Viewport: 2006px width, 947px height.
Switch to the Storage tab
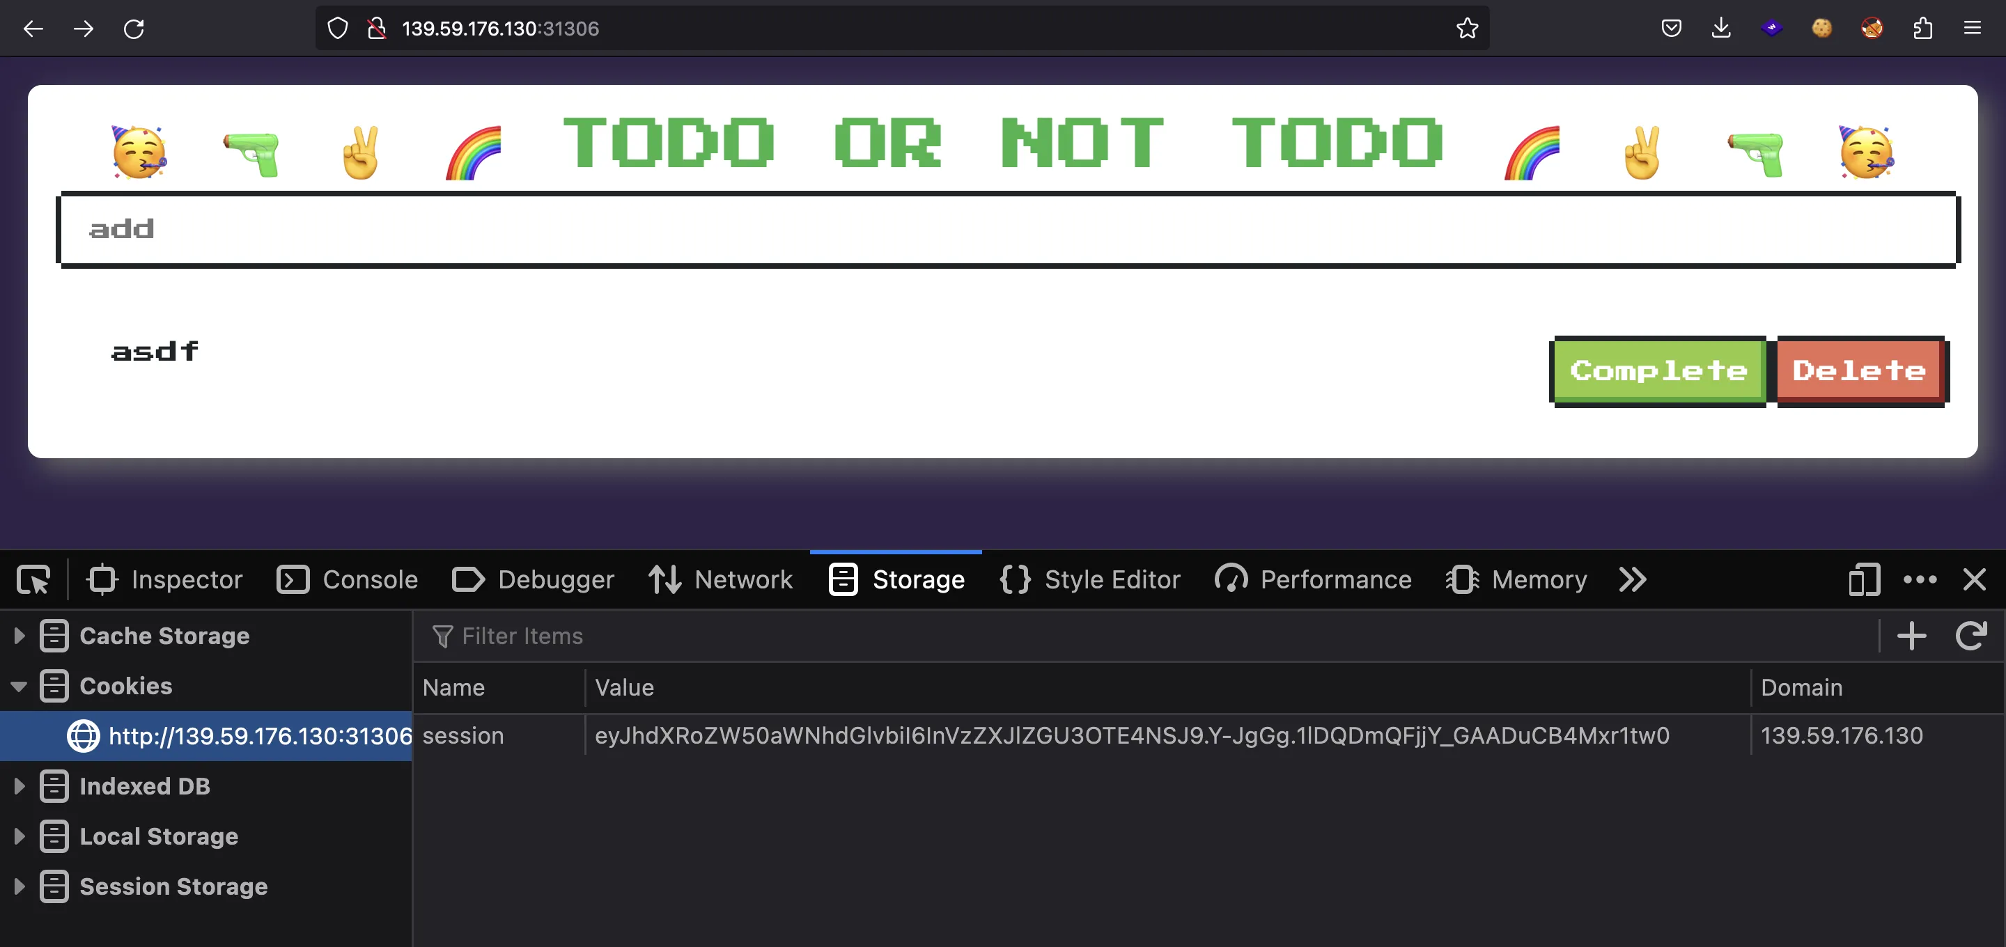coord(894,579)
